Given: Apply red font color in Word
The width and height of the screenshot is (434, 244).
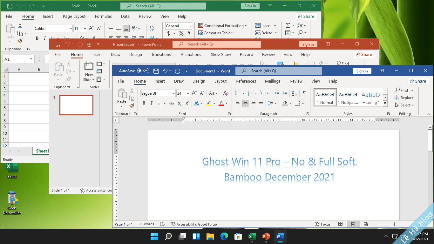Looking at the screenshot, I should click(x=221, y=103).
